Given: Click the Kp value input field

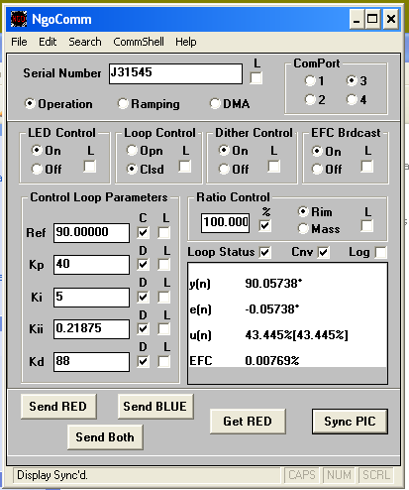Looking at the screenshot, I should tap(91, 265).
